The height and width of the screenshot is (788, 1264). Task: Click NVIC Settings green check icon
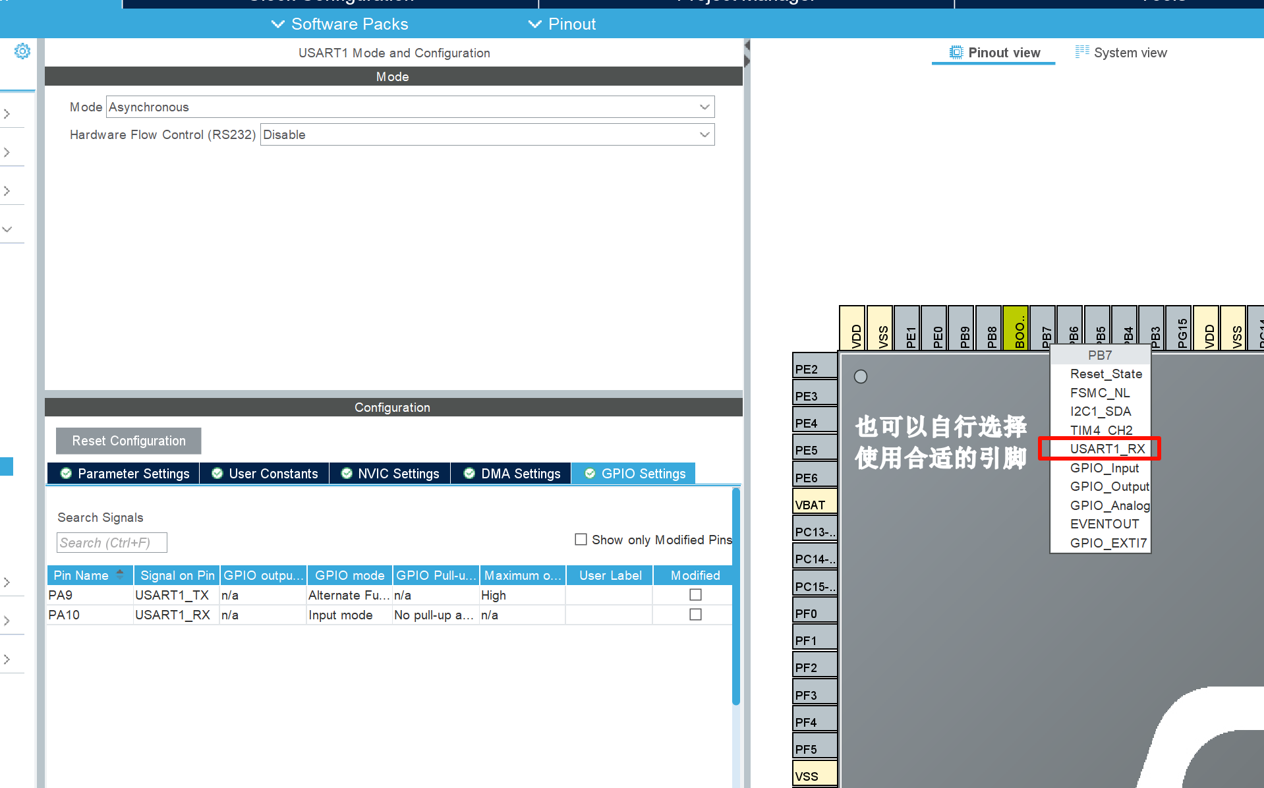tap(346, 474)
